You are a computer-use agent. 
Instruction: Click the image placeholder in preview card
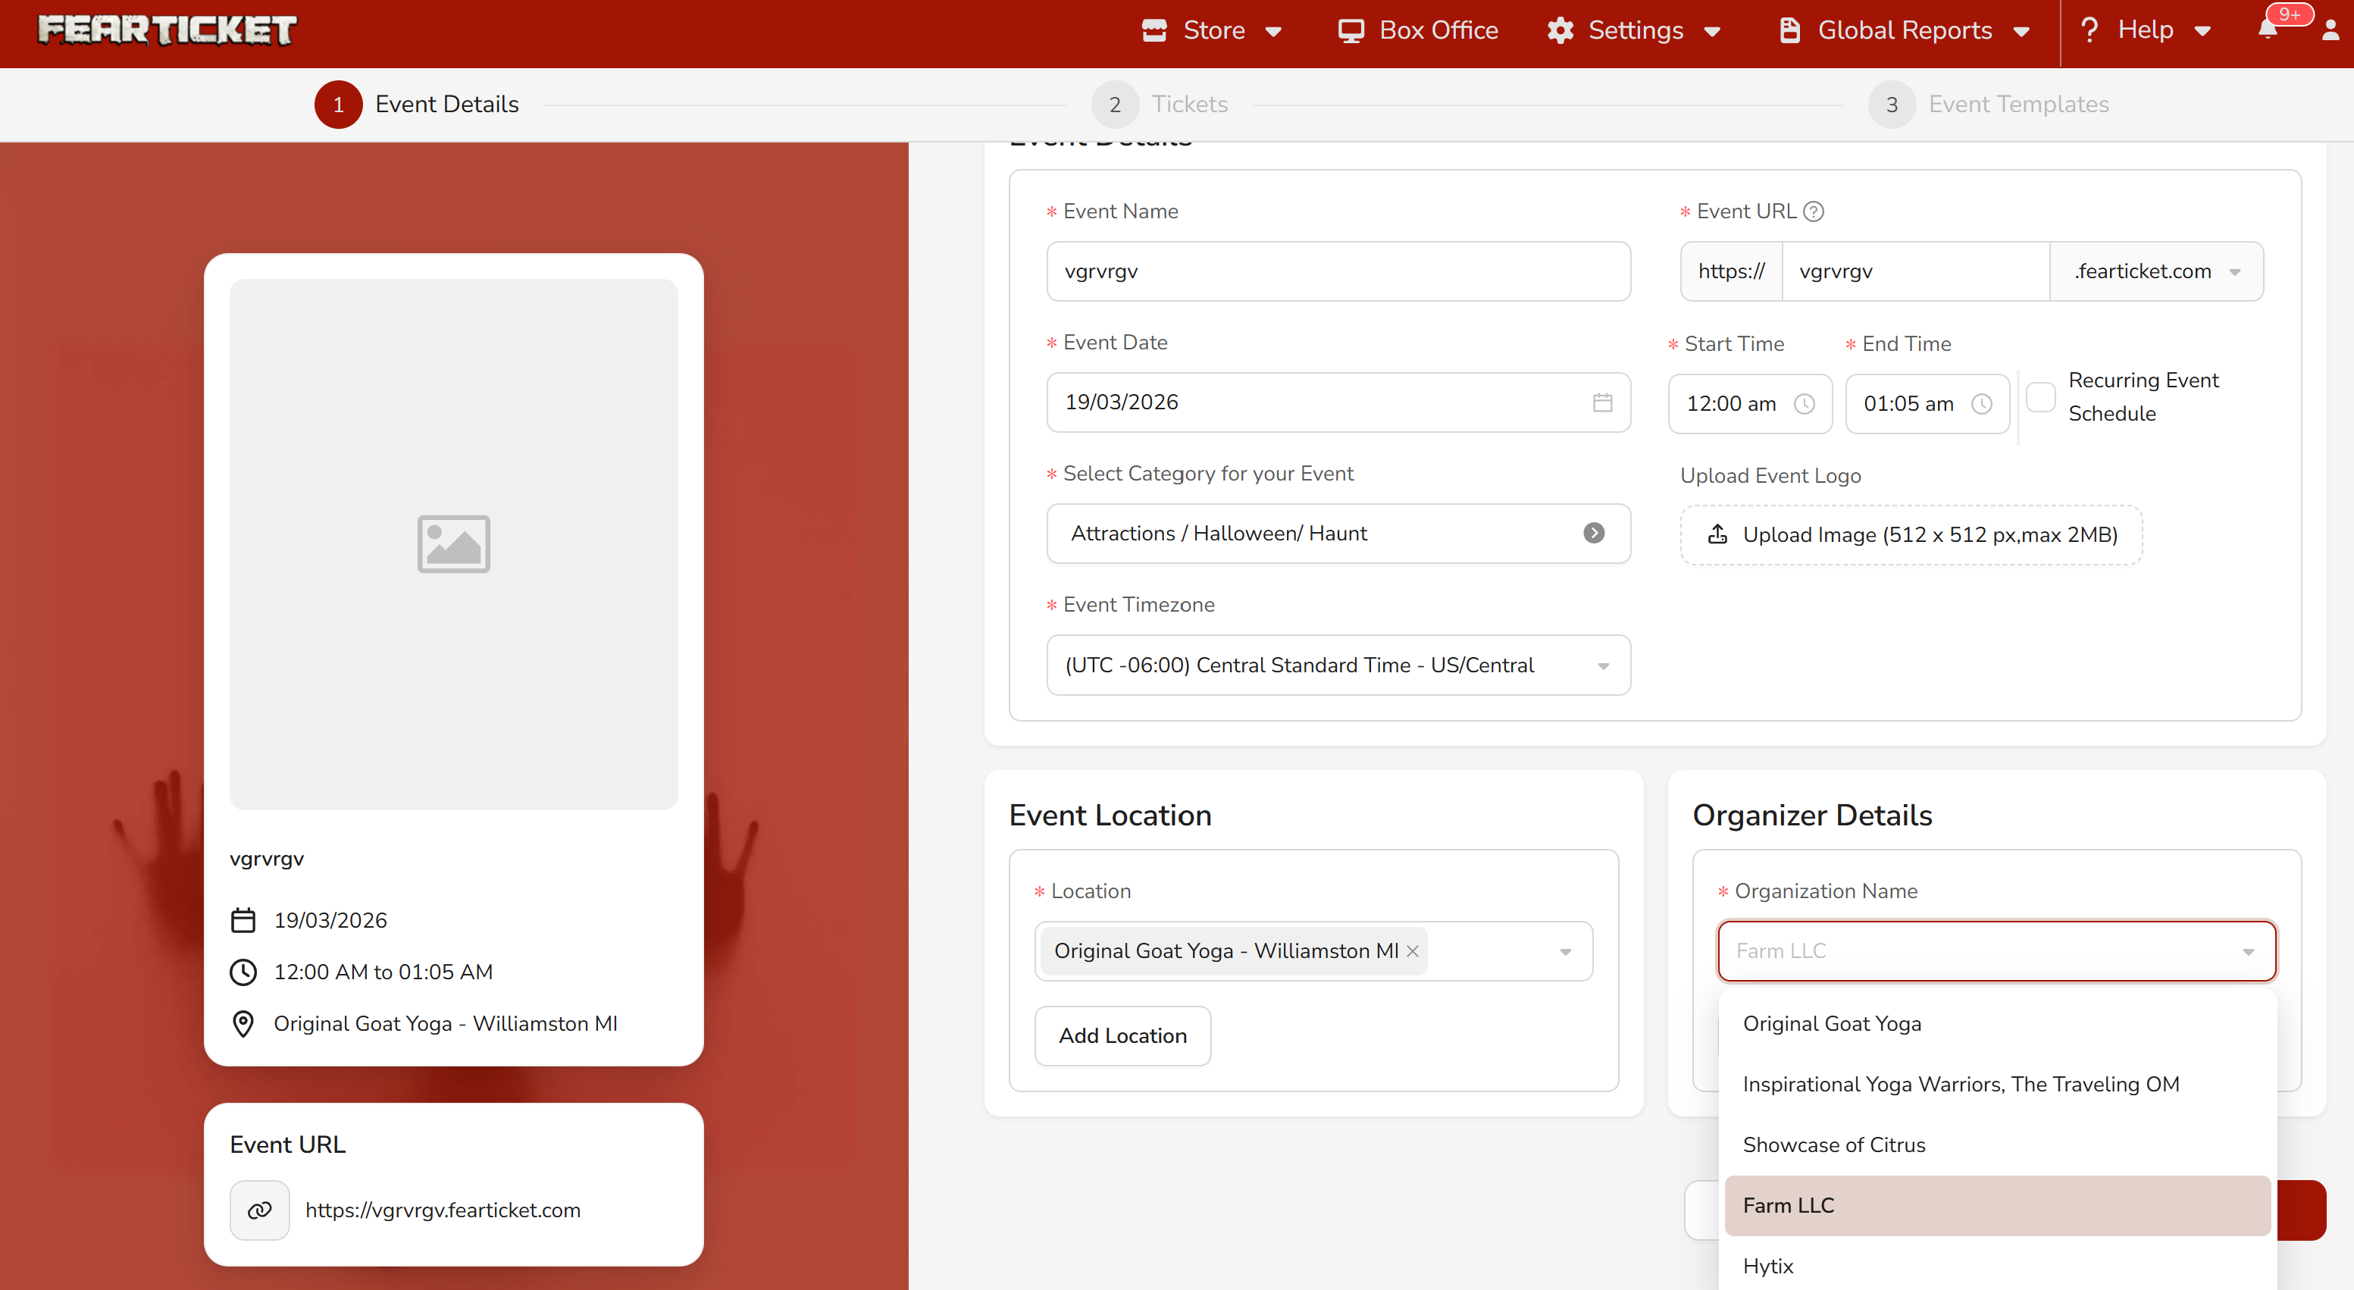click(453, 543)
